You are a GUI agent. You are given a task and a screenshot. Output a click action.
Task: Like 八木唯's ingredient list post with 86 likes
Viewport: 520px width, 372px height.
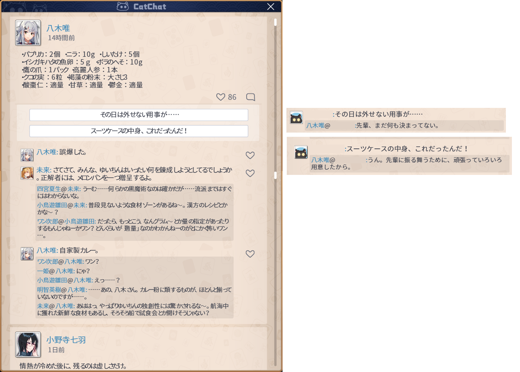point(221,97)
